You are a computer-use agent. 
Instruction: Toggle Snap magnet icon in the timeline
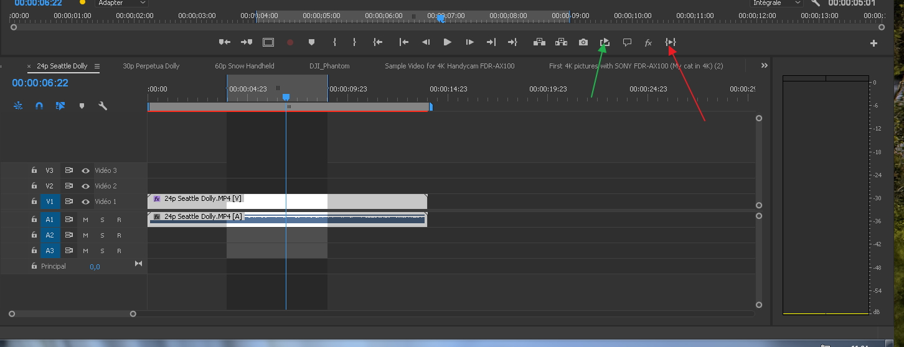point(39,106)
